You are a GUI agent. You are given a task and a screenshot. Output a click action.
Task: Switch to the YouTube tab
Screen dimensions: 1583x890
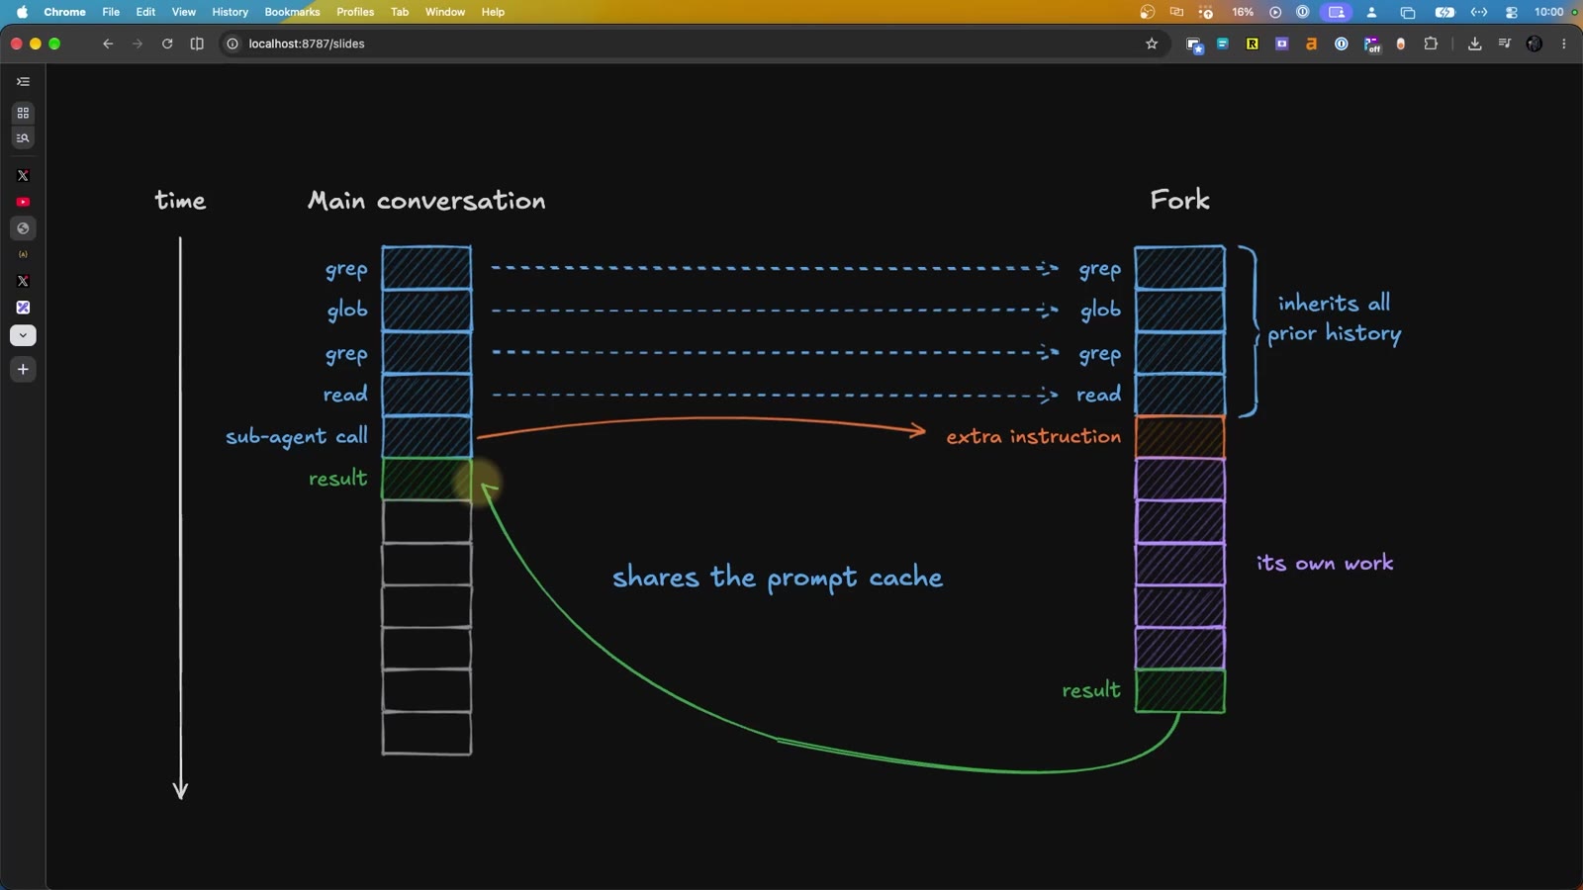click(x=23, y=202)
